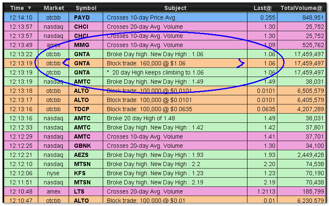The width and height of the screenshot is (329, 206).
Task: Open the LTS symbol alert
Action: (x=80, y=191)
